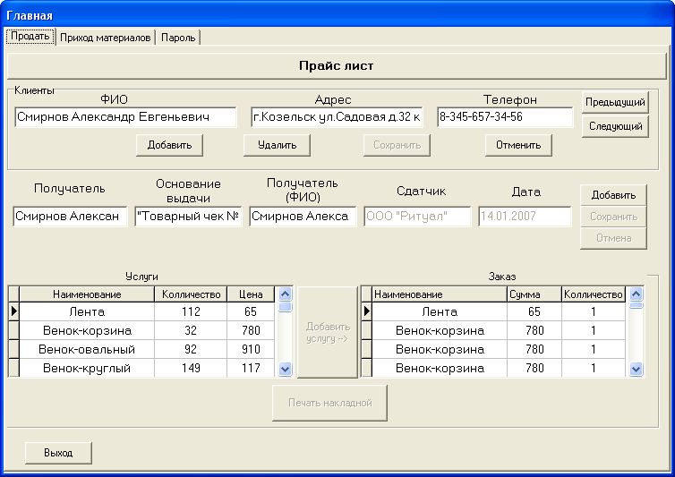
Task: Go to the Следующий client
Action: [x=614, y=127]
